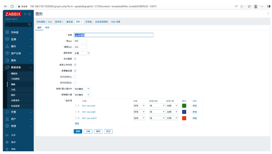The width and height of the screenshot is (272, 154).
Task: Open the blue color swatch for cpu-avg5
Action: pos(184,112)
